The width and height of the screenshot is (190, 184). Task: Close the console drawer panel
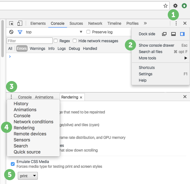point(185,97)
